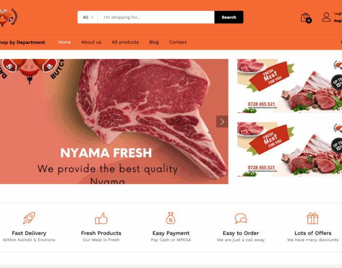This screenshot has height=268, width=342.
Task: Visit the Blog page
Action: [x=154, y=42]
